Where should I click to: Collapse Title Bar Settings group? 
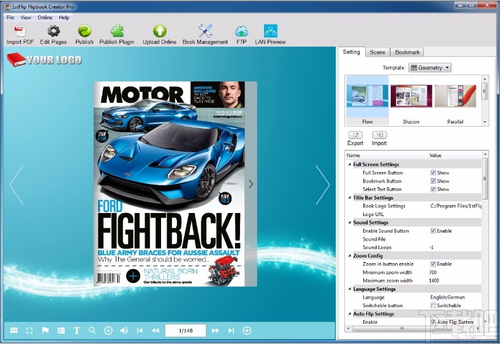350,197
